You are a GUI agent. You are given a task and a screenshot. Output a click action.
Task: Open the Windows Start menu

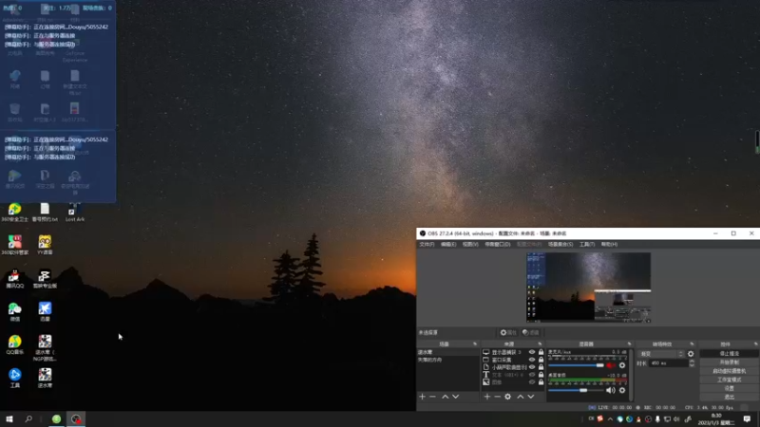tap(9, 418)
